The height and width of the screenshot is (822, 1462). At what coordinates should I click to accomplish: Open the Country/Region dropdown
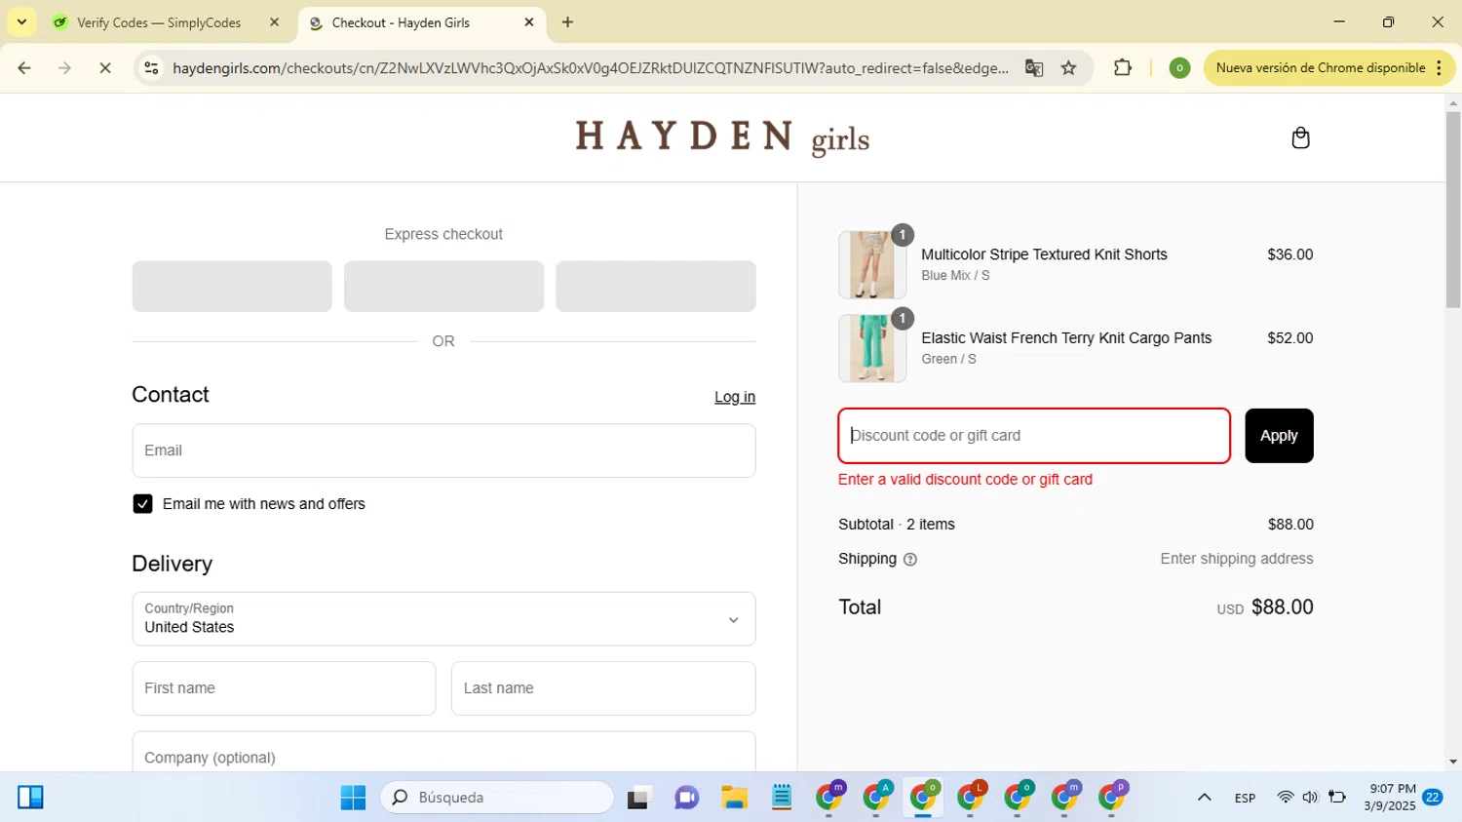pyautogui.click(x=443, y=619)
